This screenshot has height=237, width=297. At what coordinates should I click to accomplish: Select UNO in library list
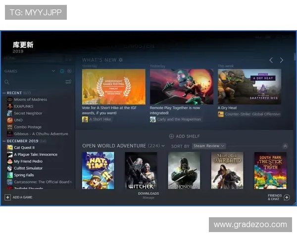click(x=18, y=120)
